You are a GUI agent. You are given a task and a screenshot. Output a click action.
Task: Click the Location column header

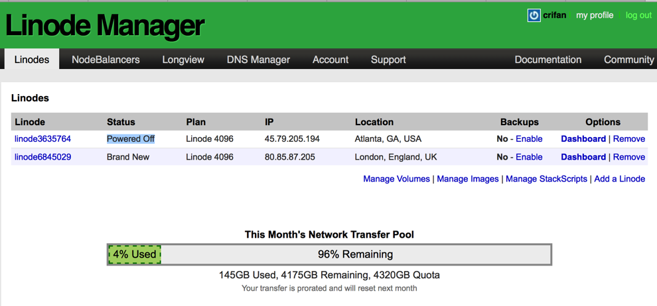tap(374, 122)
